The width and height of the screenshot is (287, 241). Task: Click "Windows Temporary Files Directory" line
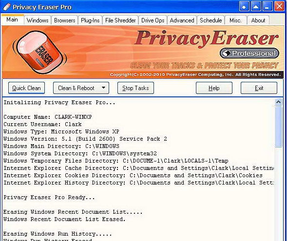click(x=116, y=161)
